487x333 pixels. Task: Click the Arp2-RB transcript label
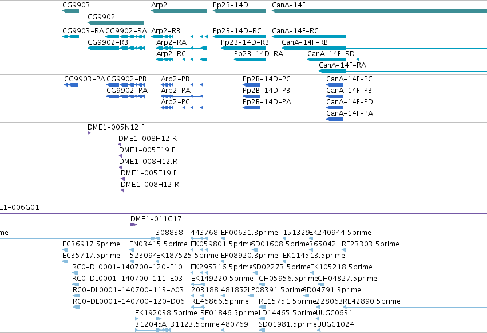click(165, 31)
